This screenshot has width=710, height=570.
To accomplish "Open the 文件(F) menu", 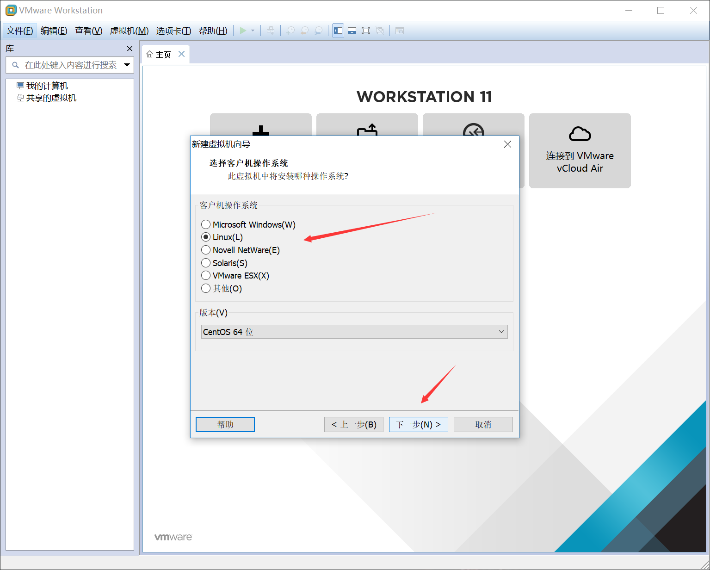I will (x=20, y=31).
